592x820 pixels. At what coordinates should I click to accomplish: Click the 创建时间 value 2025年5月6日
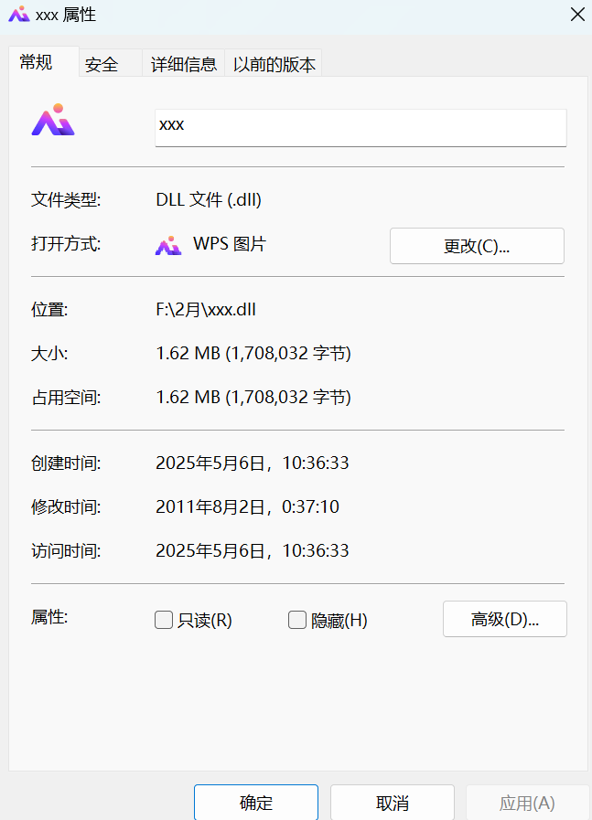pyautogui.click(x=253, y=463)
